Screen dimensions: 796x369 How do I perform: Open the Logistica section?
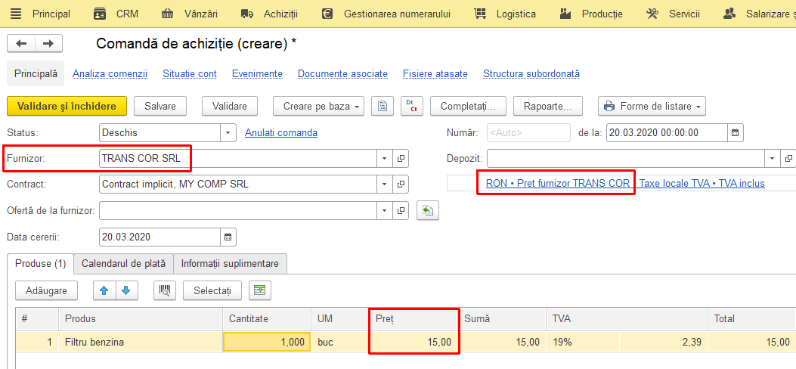click(505, 14)
